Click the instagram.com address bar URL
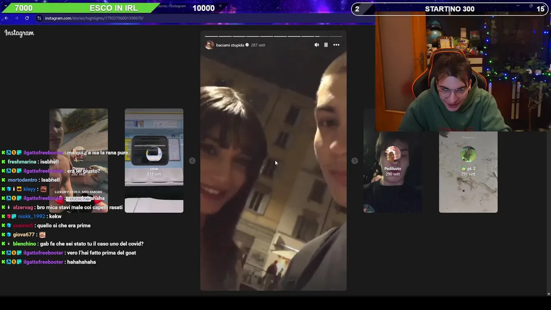Viewport: 551px width, 310px height. click(94, 18)
